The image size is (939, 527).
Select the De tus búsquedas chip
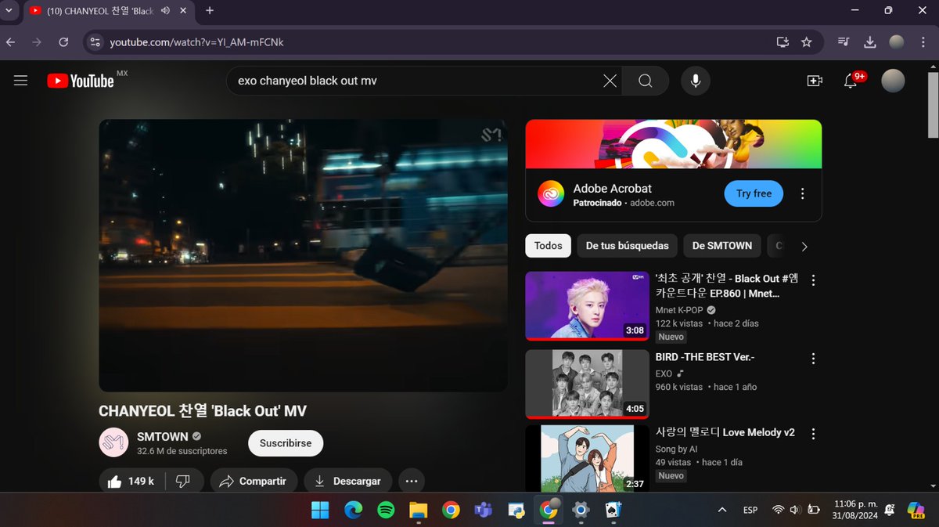(x=628, y=246)
